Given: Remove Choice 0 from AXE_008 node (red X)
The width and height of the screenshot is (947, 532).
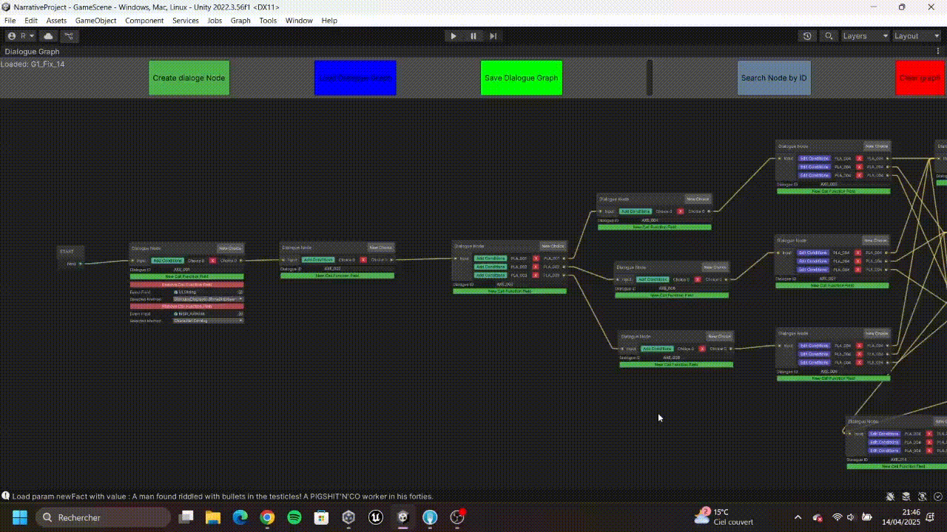Looking at the screenshot, I should coord(702,349).
